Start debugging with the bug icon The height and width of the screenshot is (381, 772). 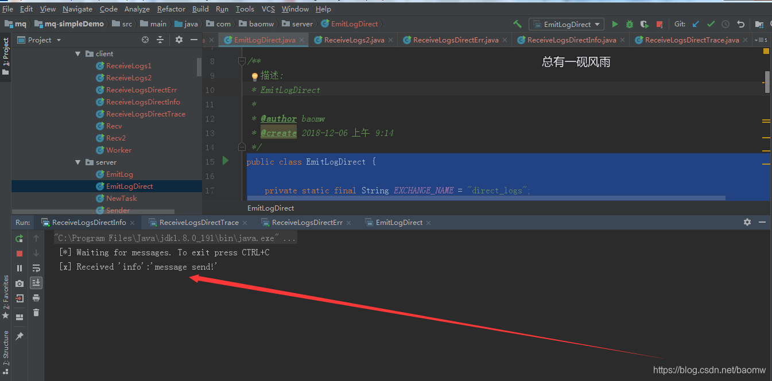[x=630, y=24]
